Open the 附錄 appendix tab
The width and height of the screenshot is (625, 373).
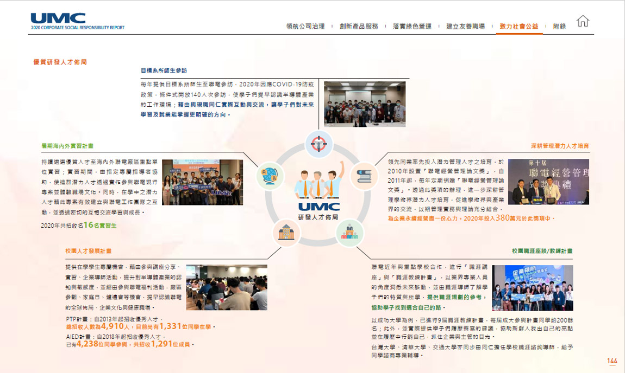click(559, 26)
